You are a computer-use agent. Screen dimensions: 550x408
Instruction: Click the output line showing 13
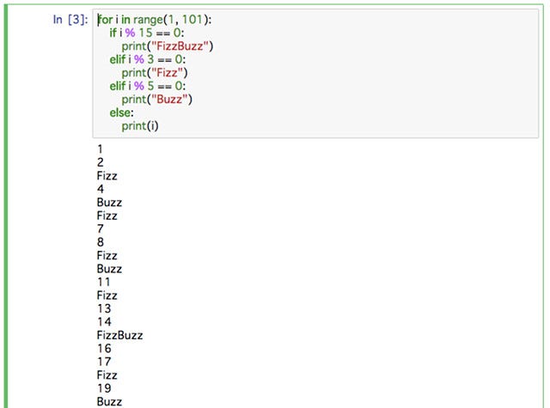[x=103, y=308]
